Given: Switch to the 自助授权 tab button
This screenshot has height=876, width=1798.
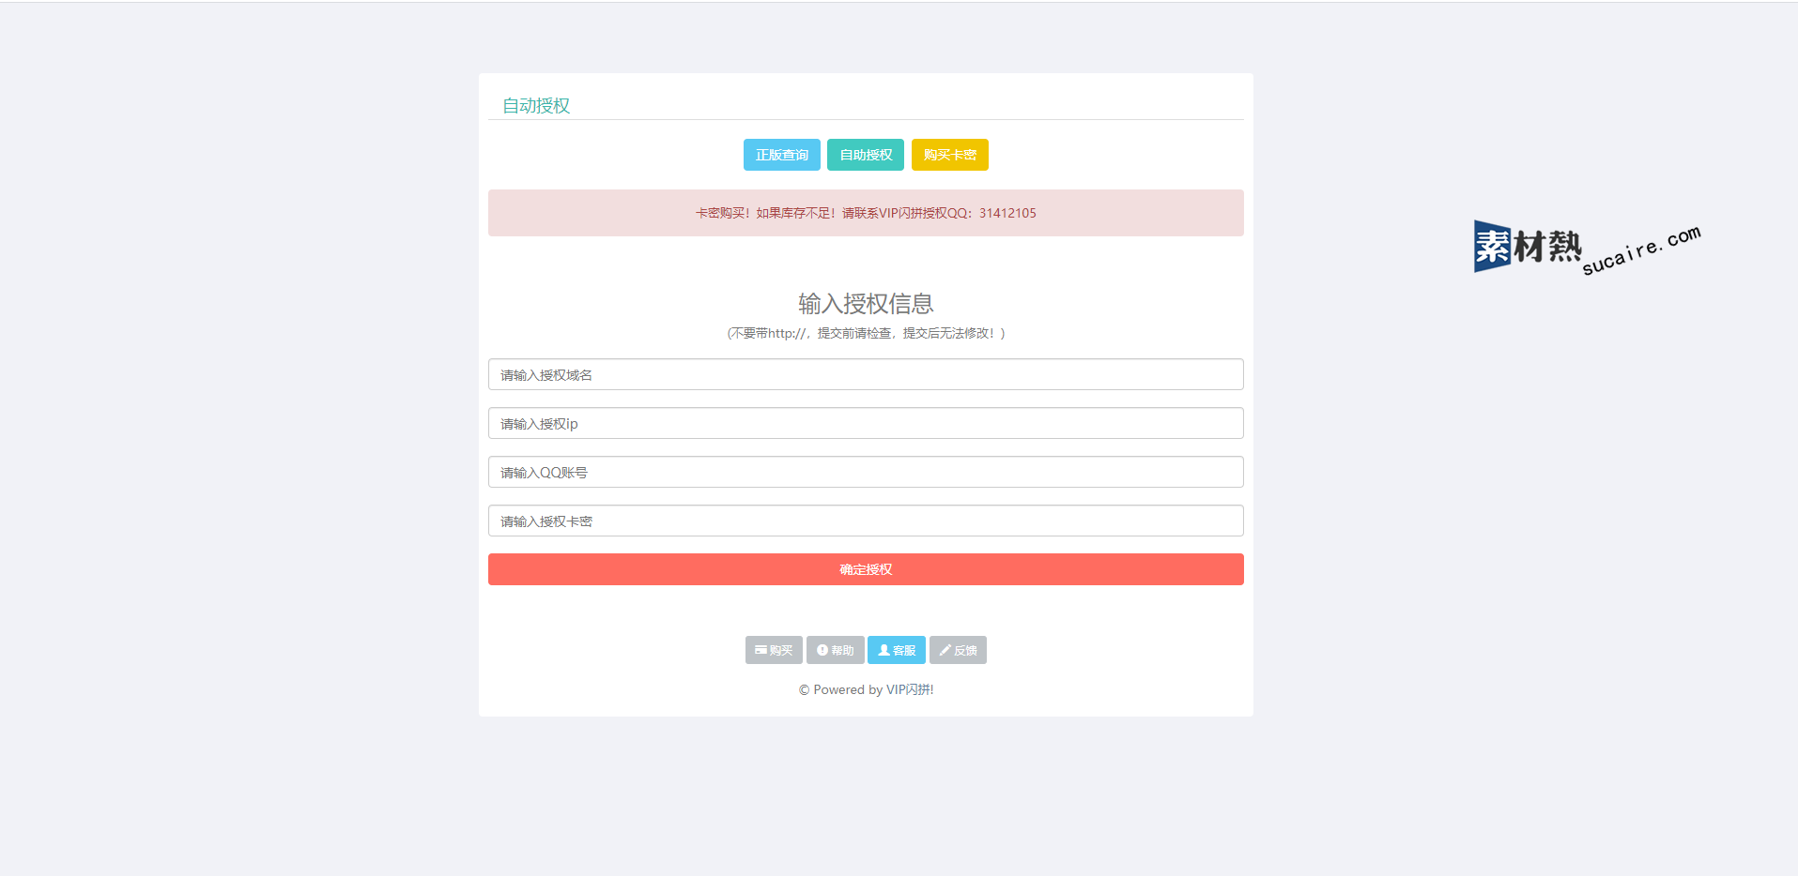Looking at the screenshot, I should point(865,155).
